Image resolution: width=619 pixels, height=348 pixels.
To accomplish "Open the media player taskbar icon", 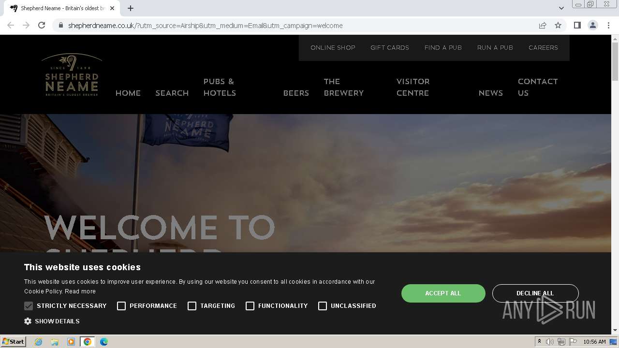I will tap(71, 342).
